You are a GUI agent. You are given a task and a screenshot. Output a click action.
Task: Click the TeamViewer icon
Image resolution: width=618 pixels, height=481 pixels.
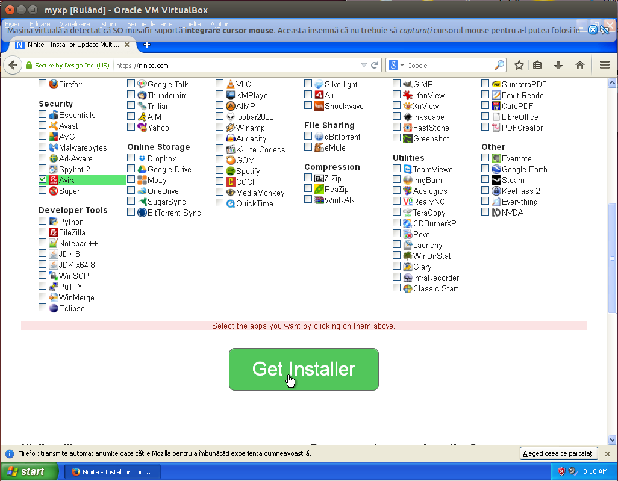pyautogui.click(x=408, y=169)
